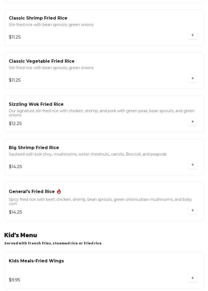Add Classic Shrimp Fried Rice with plus icon
208x291 pixels.
pos(192,35)
